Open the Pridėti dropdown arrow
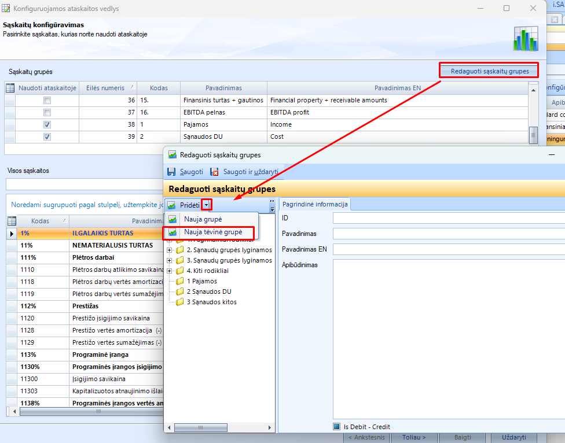This screenshot has width=565, height=443. 207,205
